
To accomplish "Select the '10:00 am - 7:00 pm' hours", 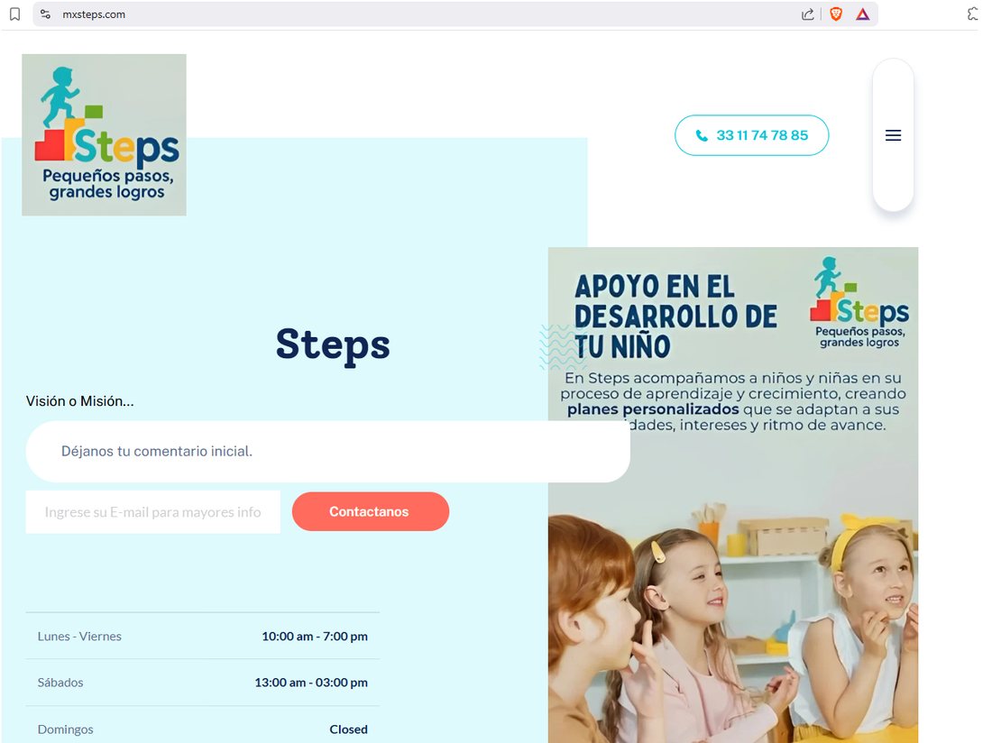I will coord(315,636).
